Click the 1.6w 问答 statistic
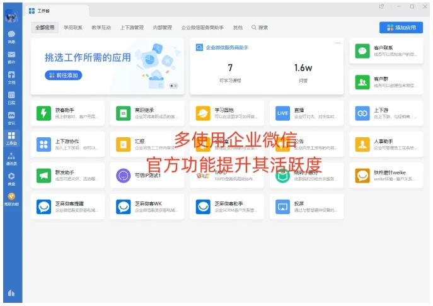 click(x=303, y=73)
